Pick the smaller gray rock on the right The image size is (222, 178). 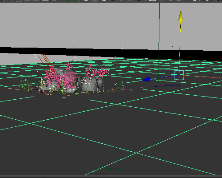pyautogui.click(x=92, y=84)
